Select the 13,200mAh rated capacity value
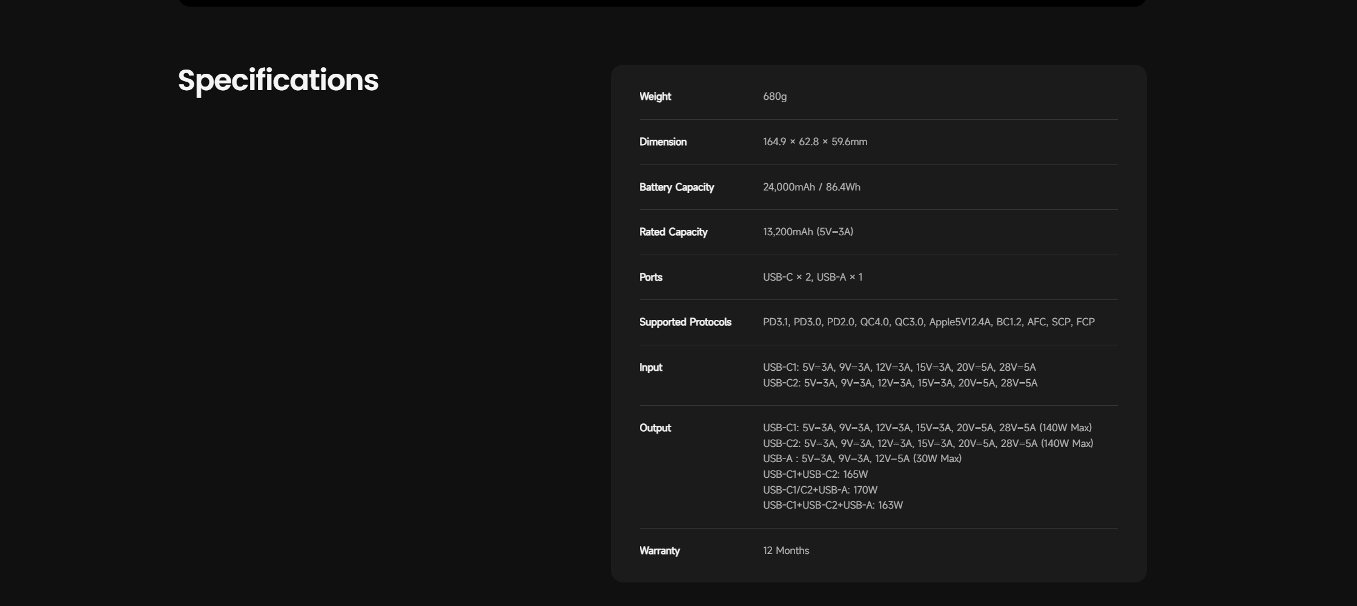This screenshot has height=606, width=1357. [808, 232]
